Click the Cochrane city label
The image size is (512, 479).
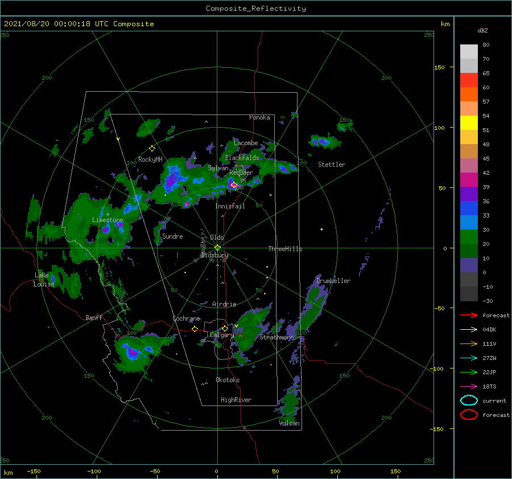pos(186,318)
